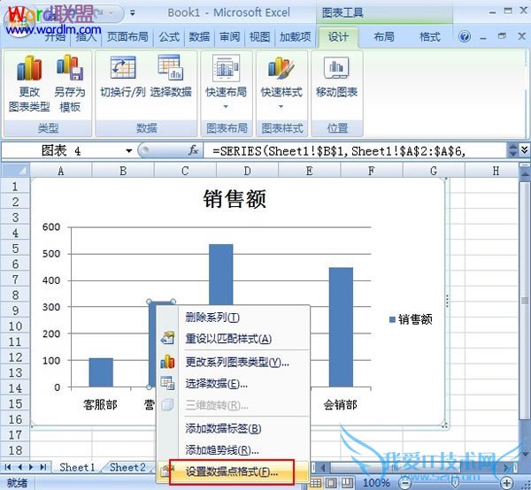531x490 pixels.
Task: Go to next sheet navigation arrow
Action: click(31, 467)
